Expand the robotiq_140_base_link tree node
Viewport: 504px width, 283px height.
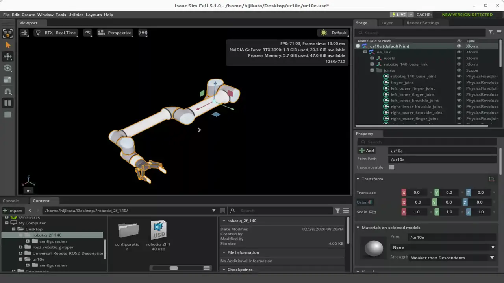point(372,64)
